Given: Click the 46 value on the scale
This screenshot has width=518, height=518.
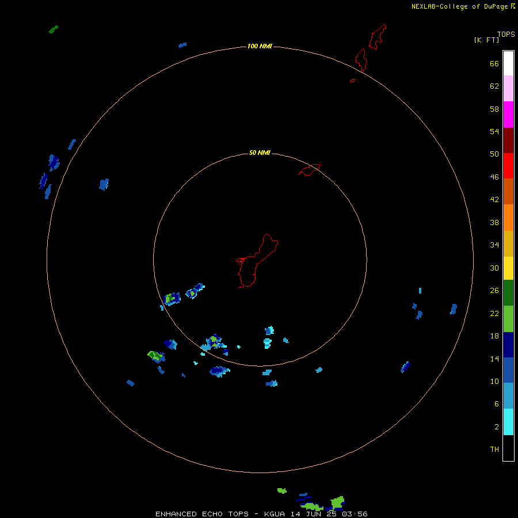Looking at the screenshot, I should (x=494, y=177).
